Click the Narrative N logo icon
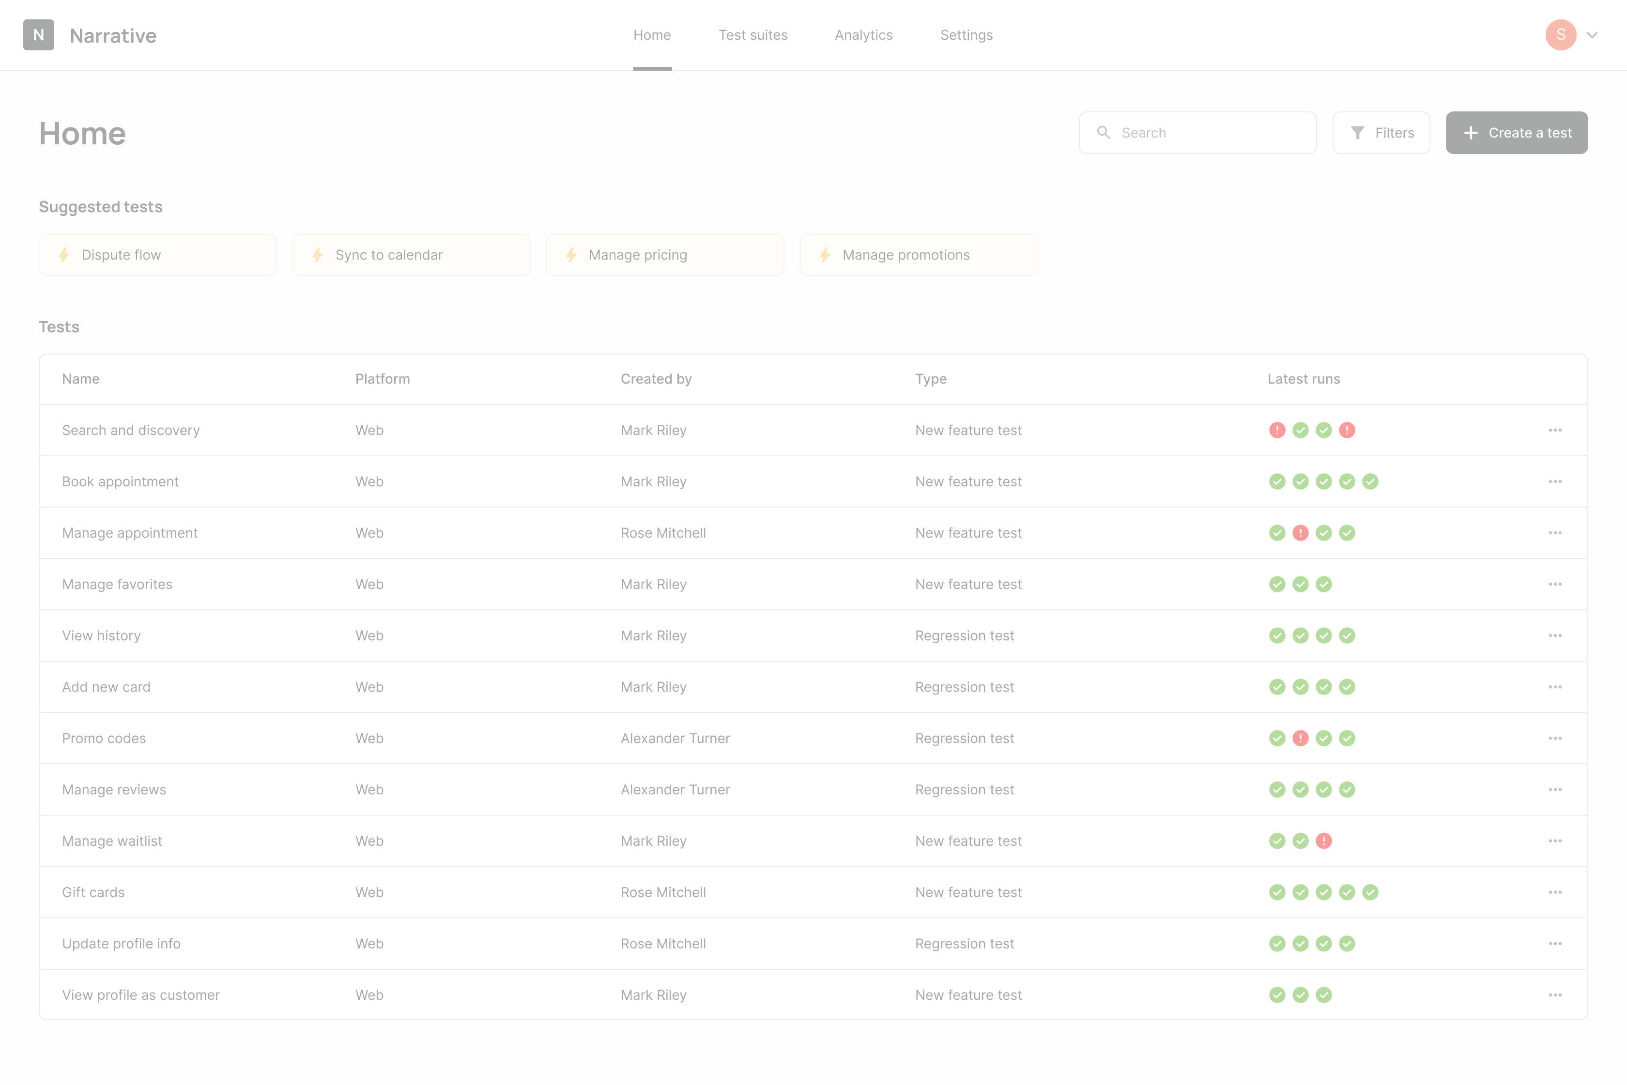Viewport: 1627px width, 1085px height. [39, 34]
